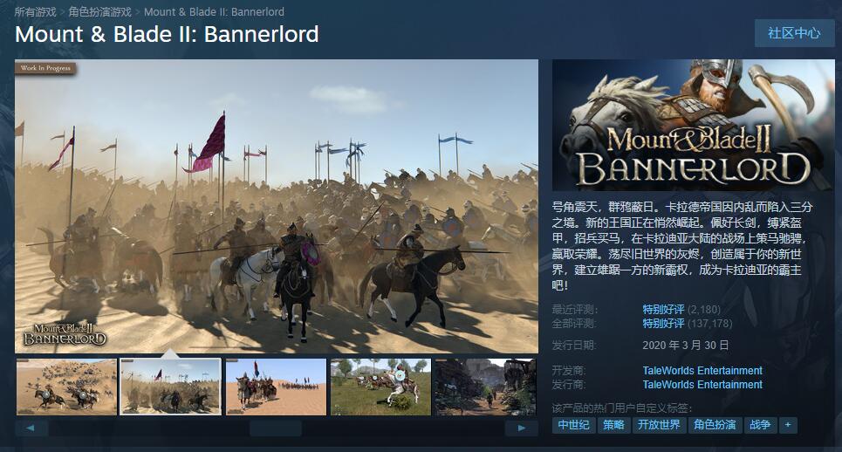This screenshot has height=452, width=842.
Task: Open 角色扮演游戏 breadcrumb link
Action: tap(99, 12)
